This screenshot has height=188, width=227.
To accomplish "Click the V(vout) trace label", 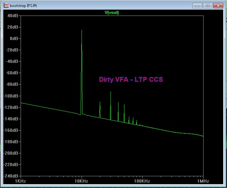I will pos(112,13).
